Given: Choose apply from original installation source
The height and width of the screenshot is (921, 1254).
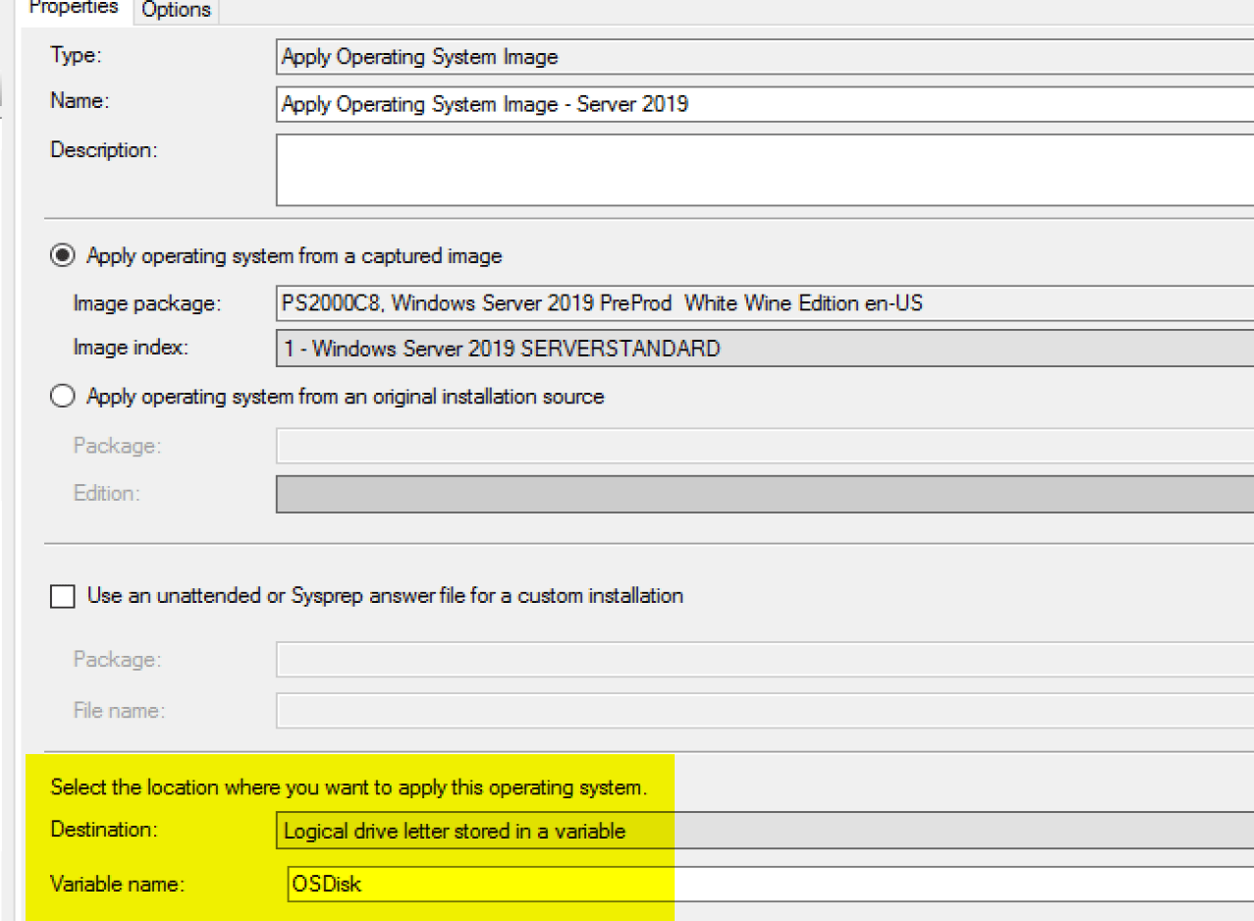Looking at the screenshot, I should [63, 397].
